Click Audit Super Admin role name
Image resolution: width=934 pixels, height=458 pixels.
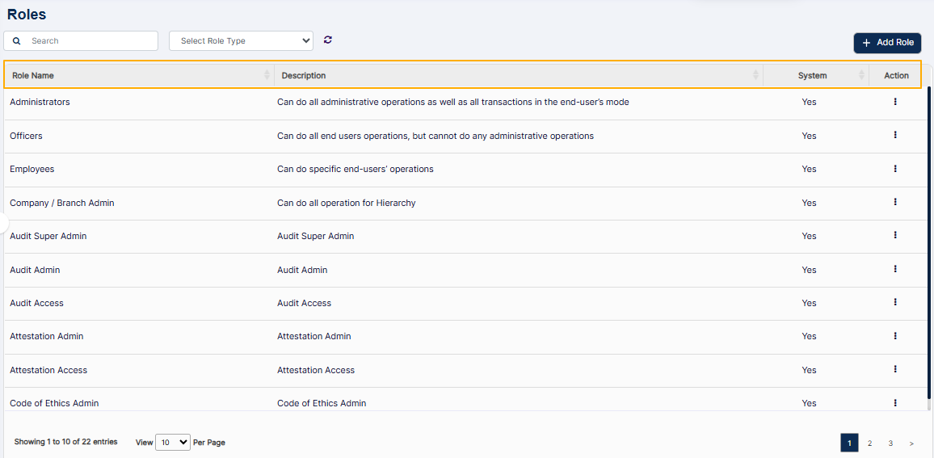pos(48,236)
